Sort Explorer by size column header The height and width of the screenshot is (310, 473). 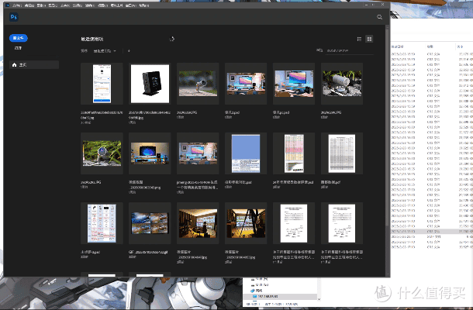(460, 46)
